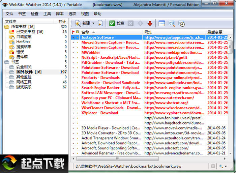236x173 pixels.
Task: Click the http://www.outertech.com/ URL
Action: [x=169, y=98]
